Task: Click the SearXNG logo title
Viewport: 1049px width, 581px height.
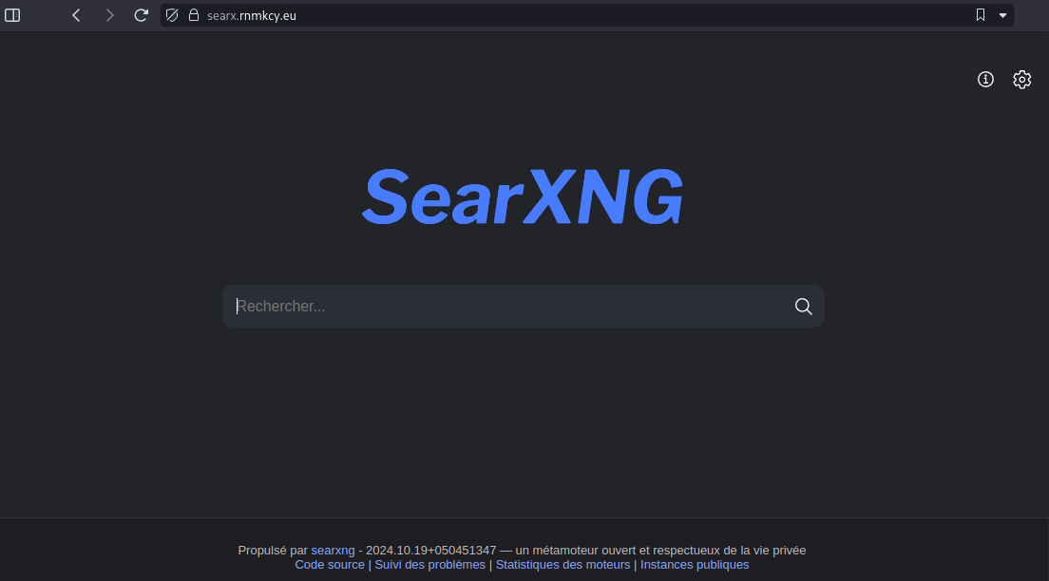Action: pyautogui.click(x=523, y=197)
